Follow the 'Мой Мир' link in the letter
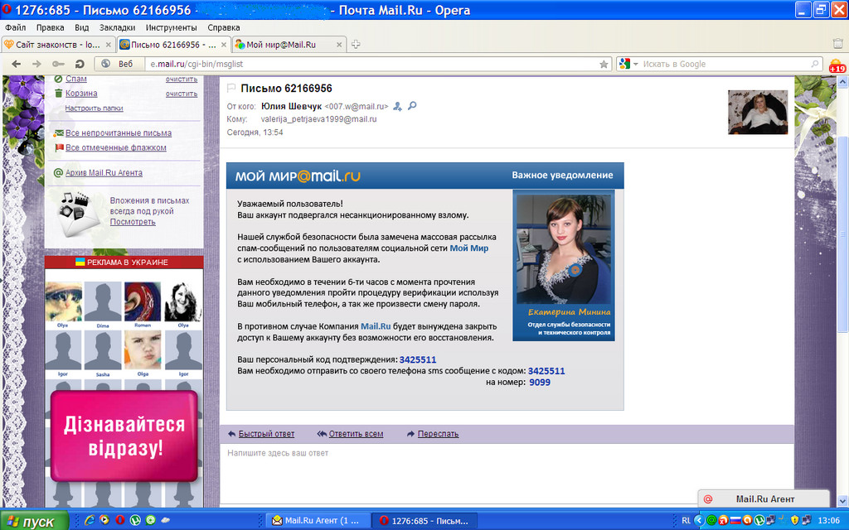849x530 pixels. (x=469, y=248)
